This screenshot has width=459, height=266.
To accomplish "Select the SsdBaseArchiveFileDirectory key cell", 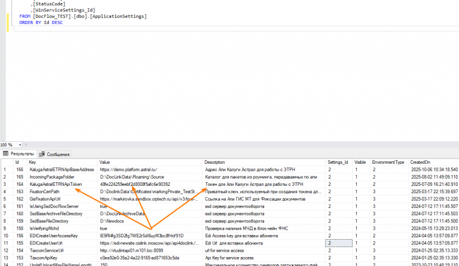I will point(62,213).
